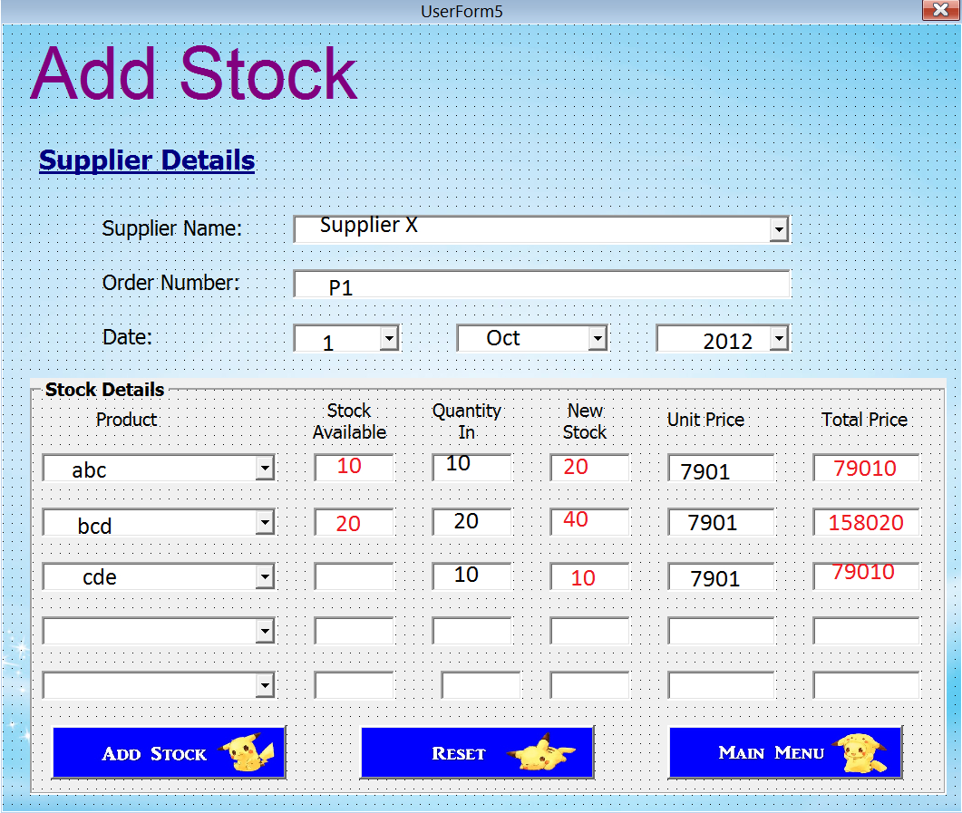Open the fifth row empty product dropdown
This screenshot has width=962, height=813.
pos(265,685)
